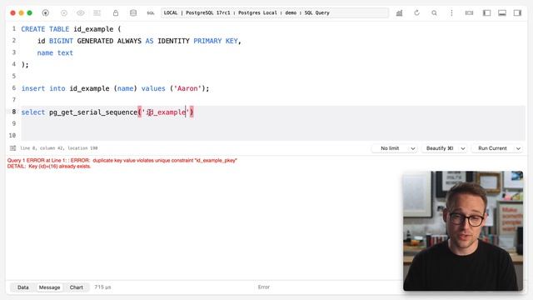Expand the No limit dropdown arrow
Image resolution: width=533 pixels, height=300 pixels.
[x=413, y=148]
